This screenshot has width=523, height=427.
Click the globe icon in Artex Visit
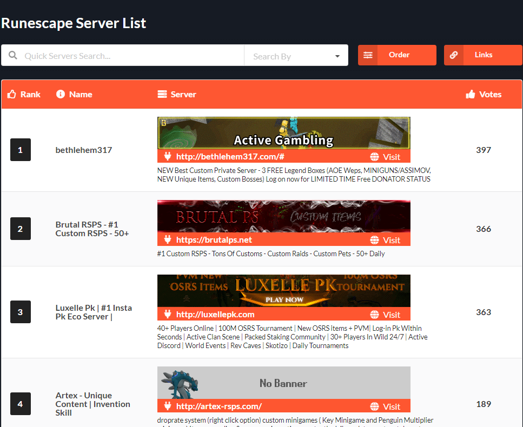(375, 406)
